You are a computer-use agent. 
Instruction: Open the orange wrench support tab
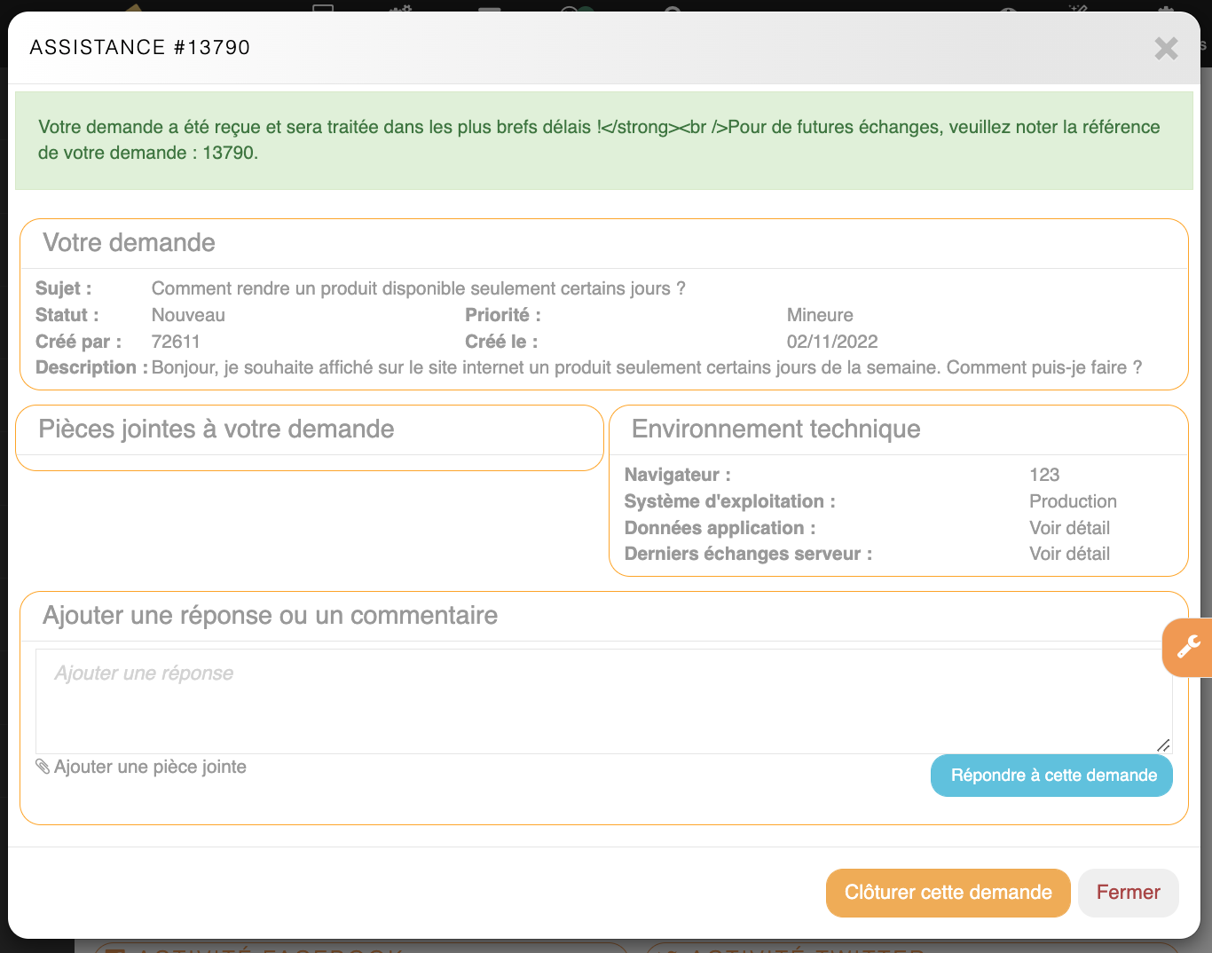pos(1188,647)
